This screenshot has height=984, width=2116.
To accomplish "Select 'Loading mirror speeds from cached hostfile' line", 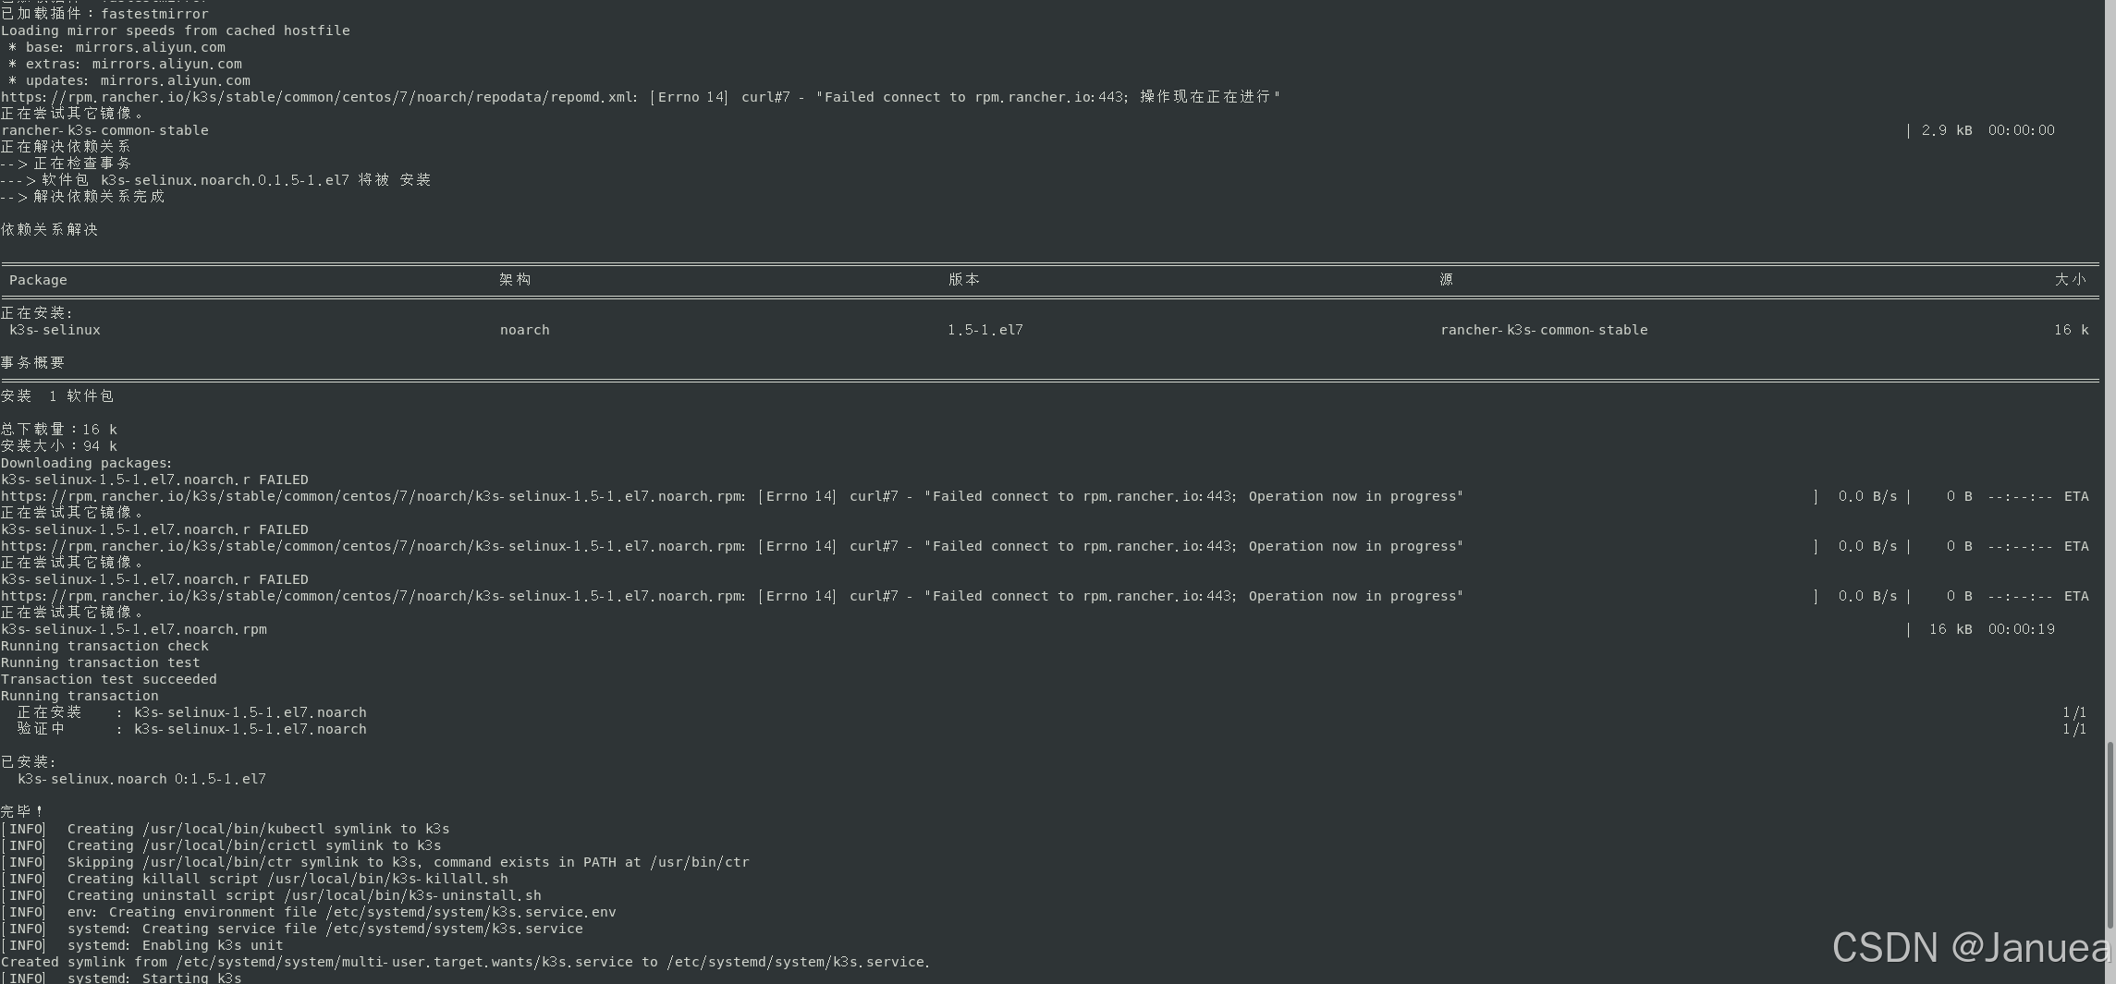I will [x=176, y=30].
